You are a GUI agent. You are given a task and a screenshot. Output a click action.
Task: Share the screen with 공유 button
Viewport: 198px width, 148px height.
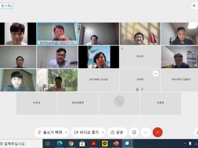coord(117,132)
